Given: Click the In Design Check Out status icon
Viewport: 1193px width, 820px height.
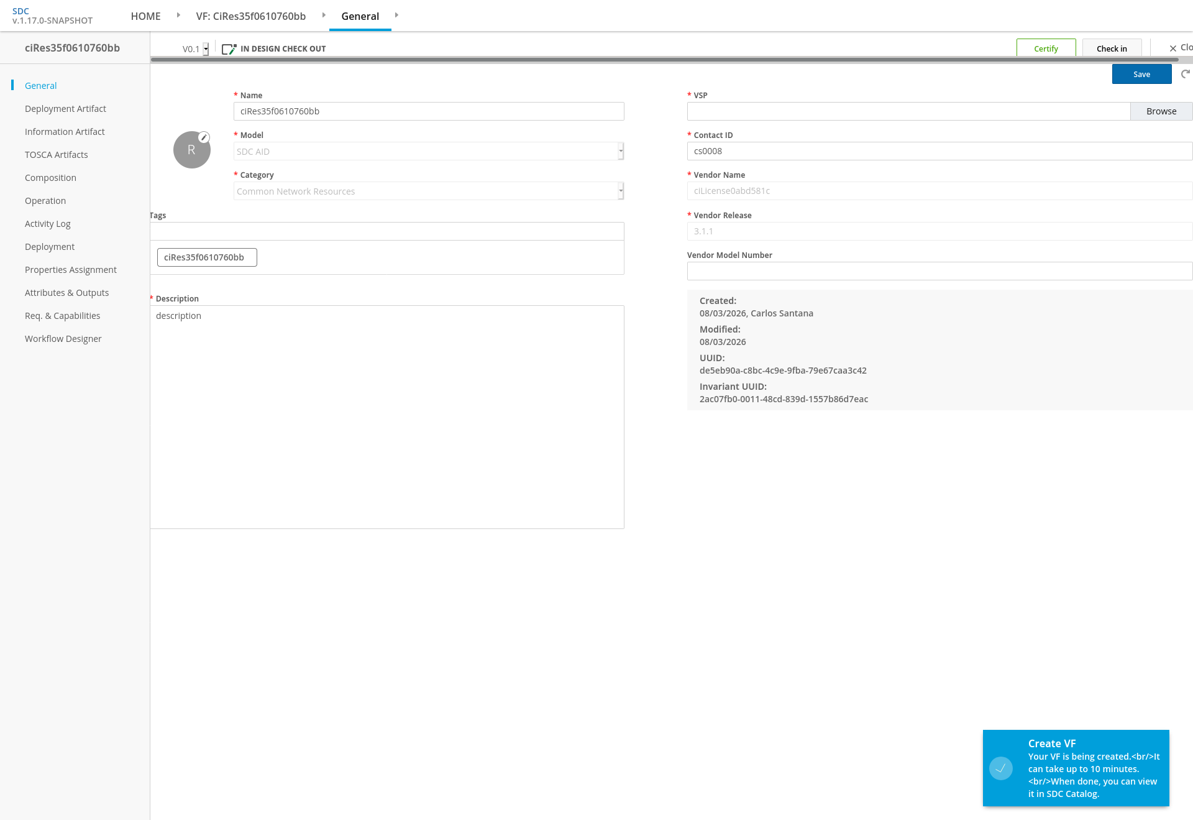Looking at the screenshot, I should [x=229, y=48].
